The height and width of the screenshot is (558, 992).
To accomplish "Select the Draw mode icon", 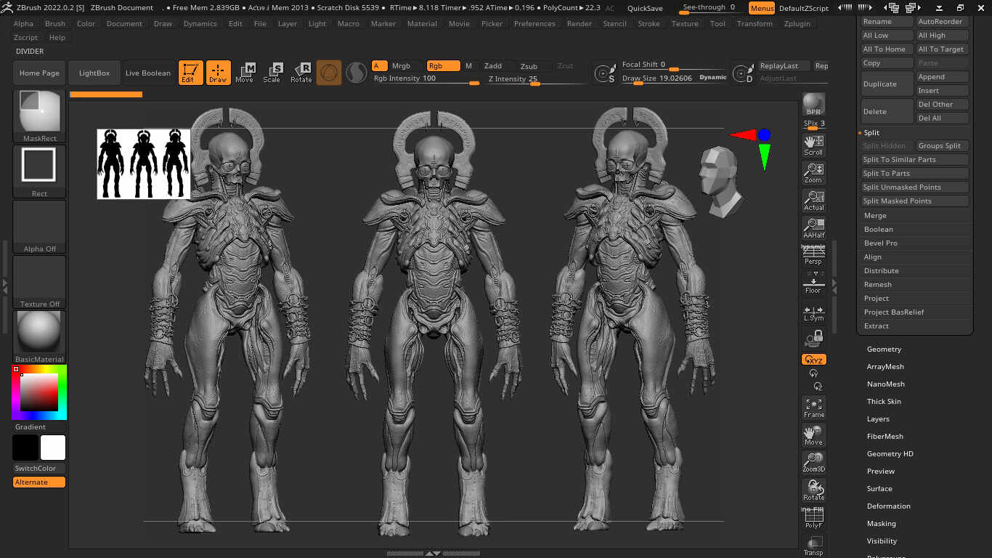I will tap(218, 73).
